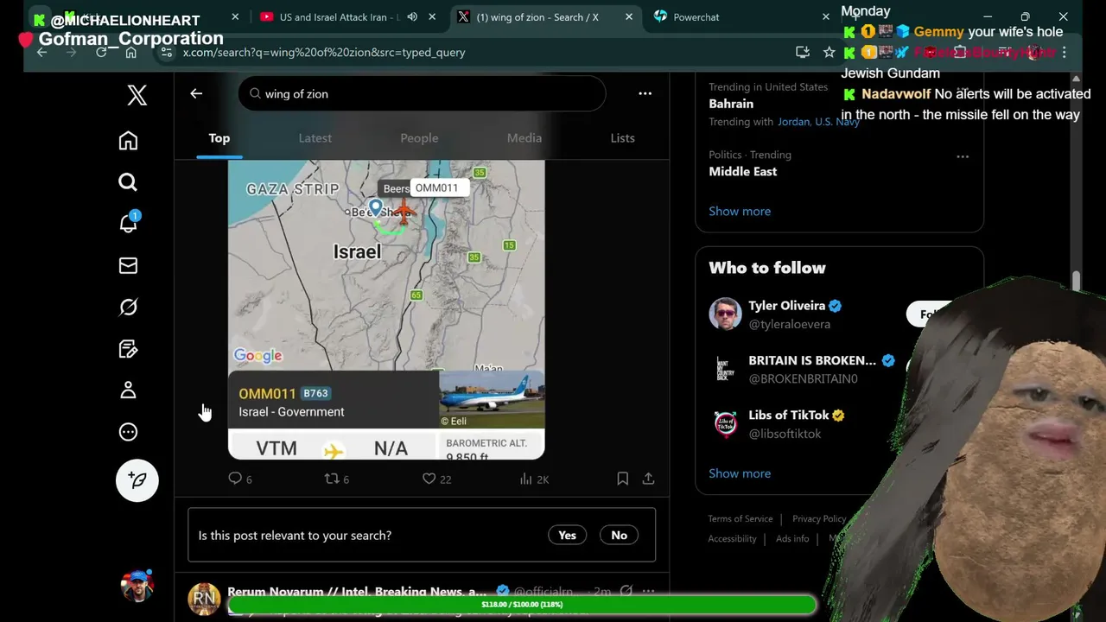
Task: Open the Jordan trending link
Action: [x=793, y=122]
